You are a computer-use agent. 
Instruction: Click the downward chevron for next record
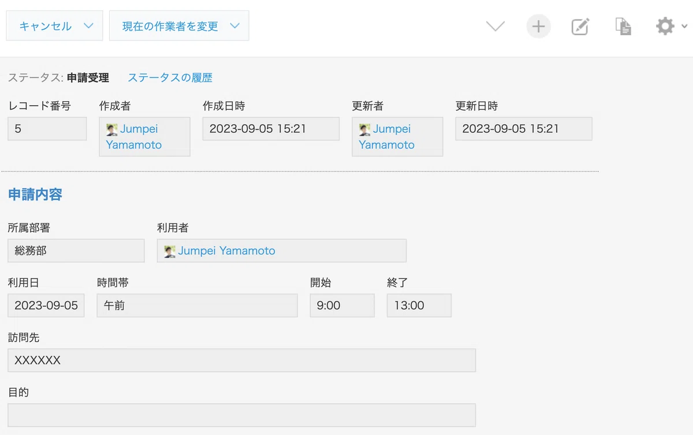(x=495, y=27)
